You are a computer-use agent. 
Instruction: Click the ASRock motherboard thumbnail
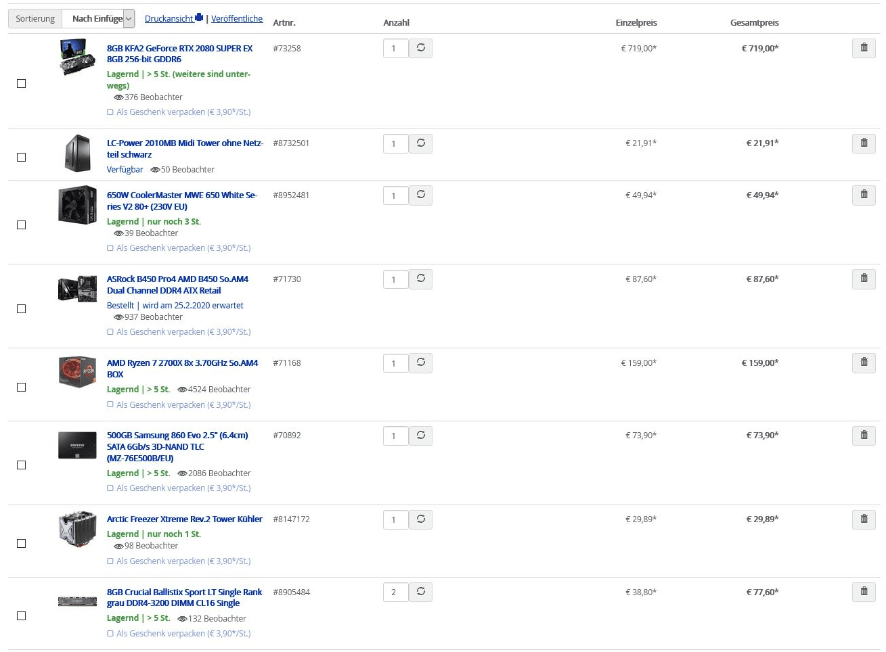[77, 289]
